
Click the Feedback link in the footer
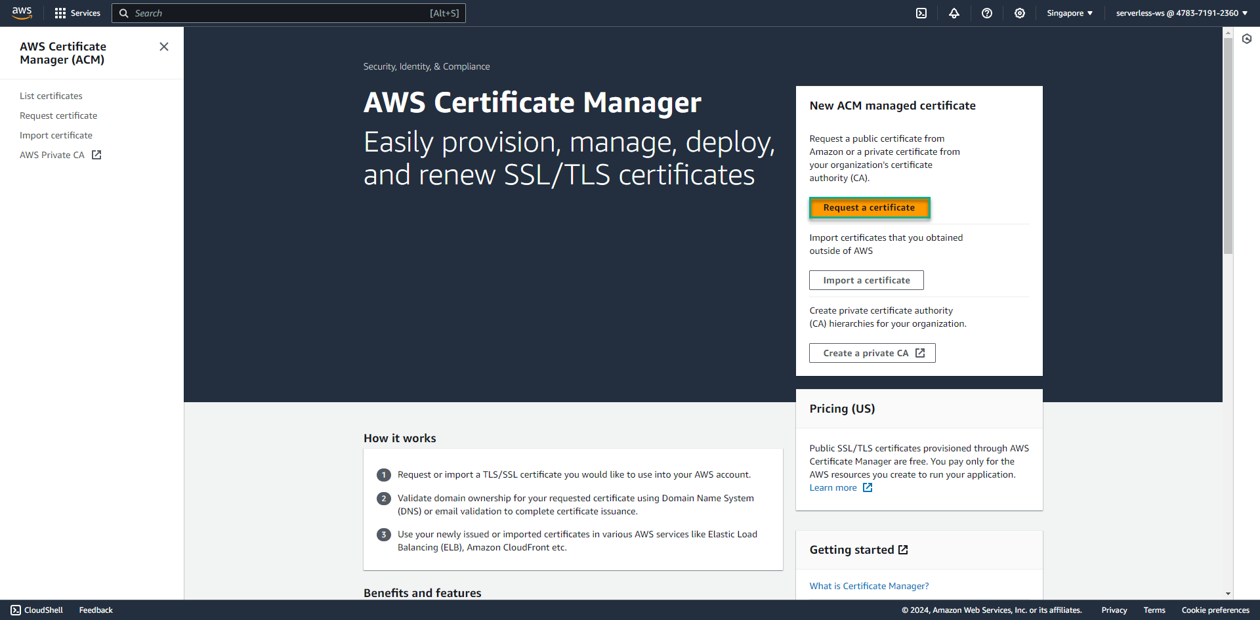[x=96, y=610]
